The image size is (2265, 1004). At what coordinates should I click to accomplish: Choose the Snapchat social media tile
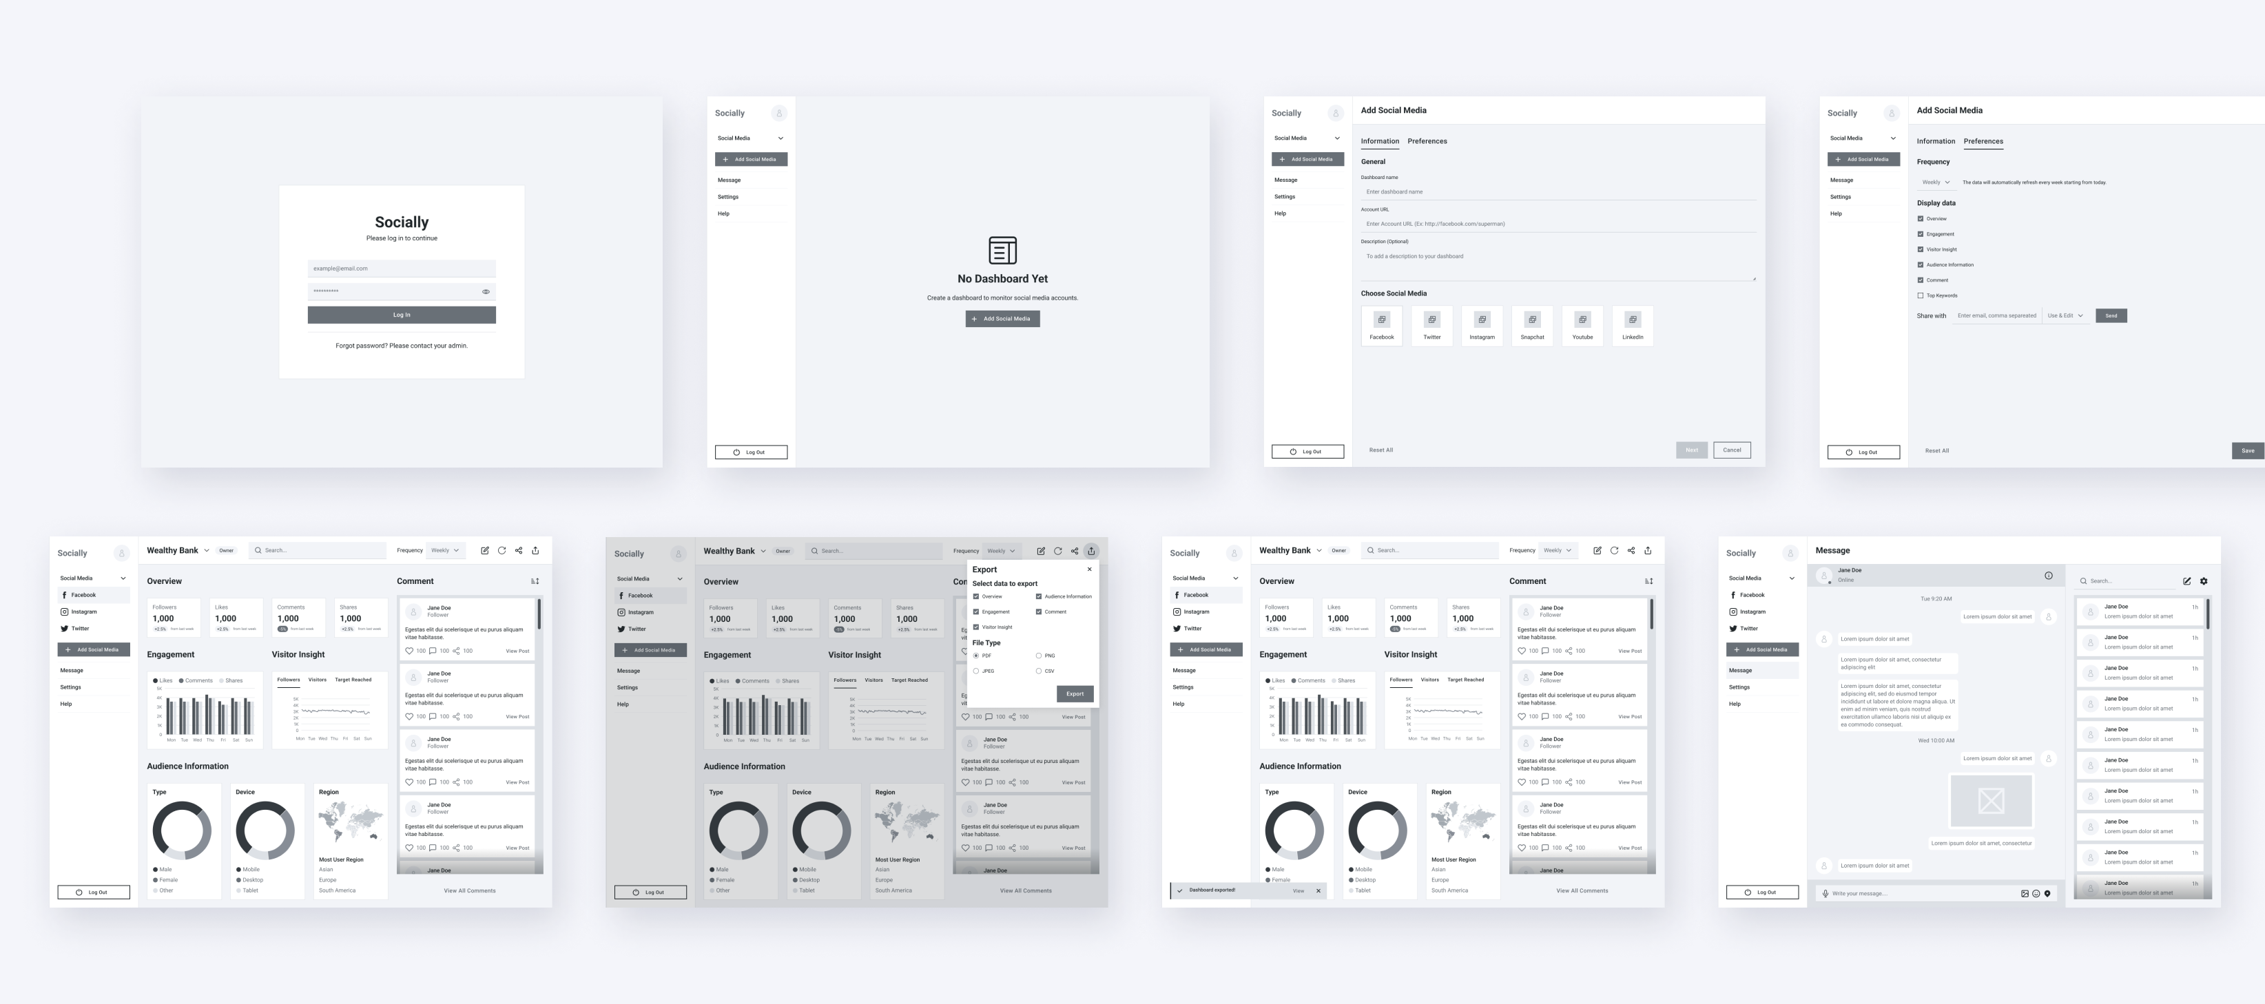[1531, 325]
